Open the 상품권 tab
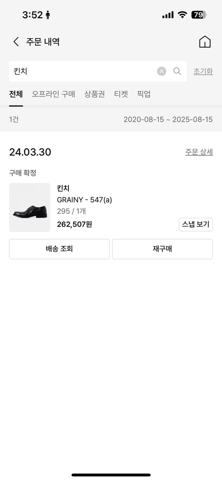Viewport: 222px width, 481px height. click(95, 94)
